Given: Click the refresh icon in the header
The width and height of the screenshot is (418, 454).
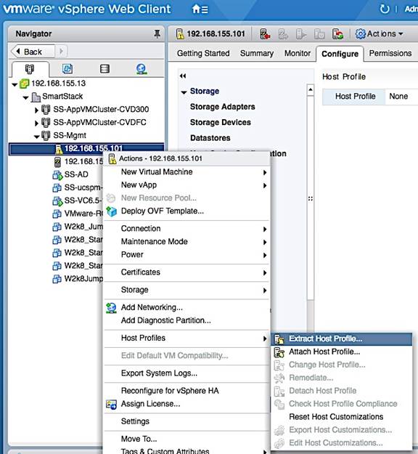Looking at the screenshot, I should (x=385, y=9).
